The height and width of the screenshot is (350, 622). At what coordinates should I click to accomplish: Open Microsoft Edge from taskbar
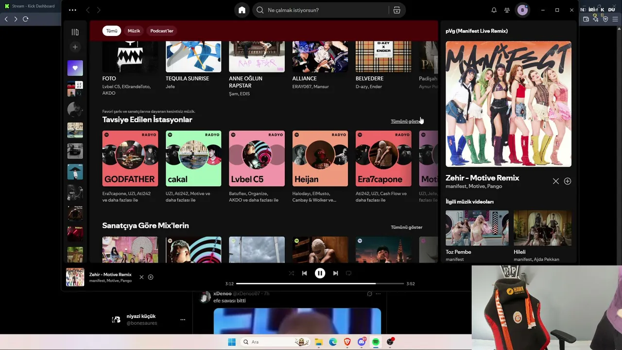[333, 342]
